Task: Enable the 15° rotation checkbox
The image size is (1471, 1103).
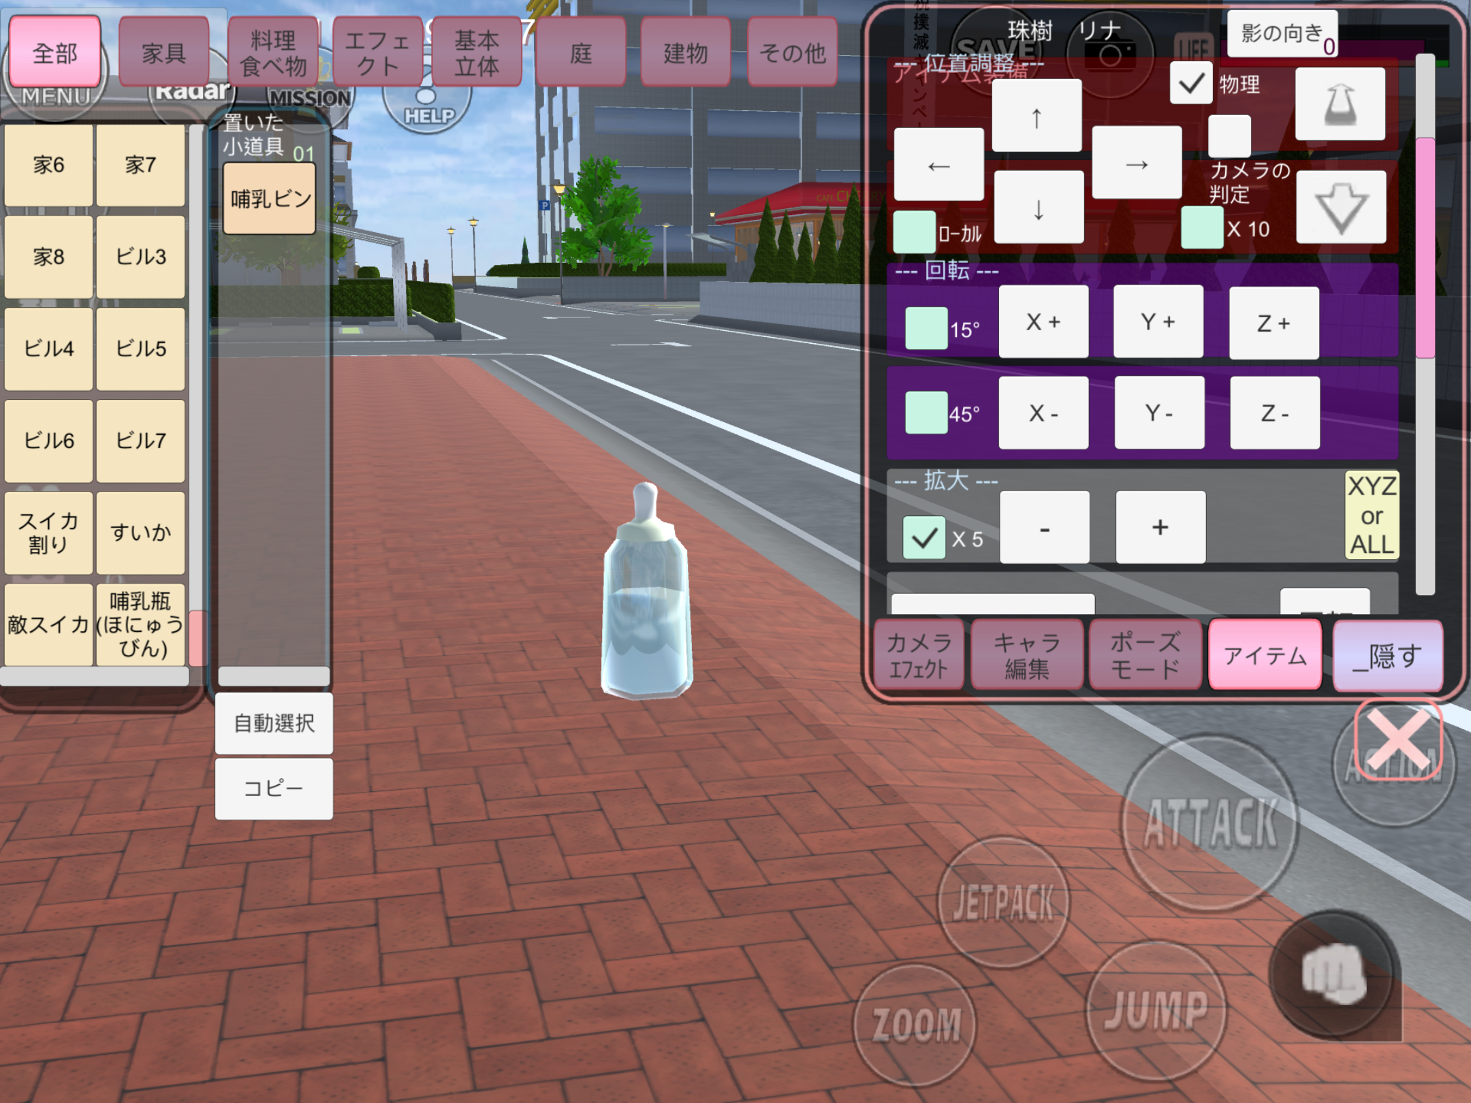Action: click(926, 328)
